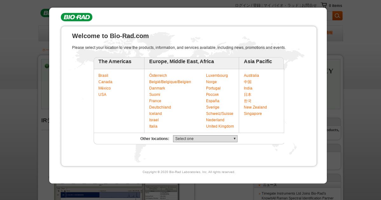Image resolution: width=381 pixels, height=200 pixels.
Task: Click the orange search magnifier button
Action: (x=337, y=16)
